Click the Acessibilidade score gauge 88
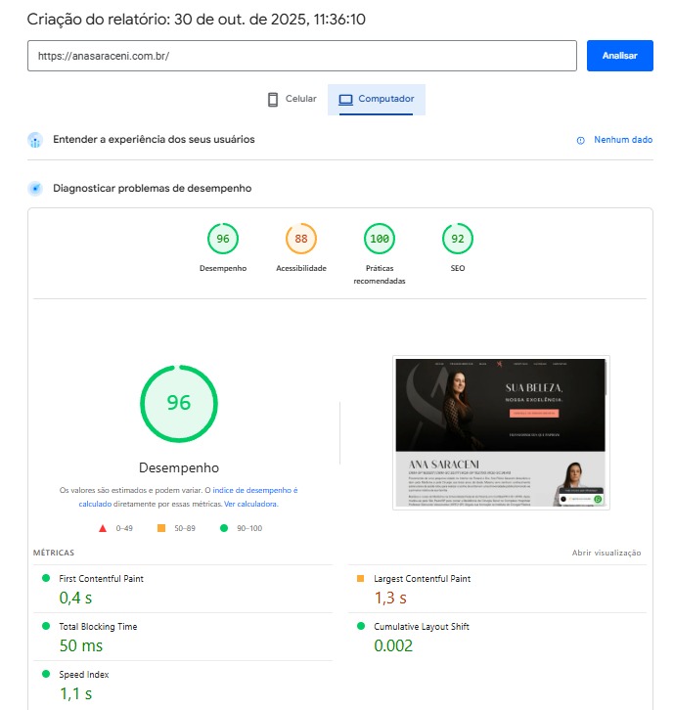 point(301,240)
